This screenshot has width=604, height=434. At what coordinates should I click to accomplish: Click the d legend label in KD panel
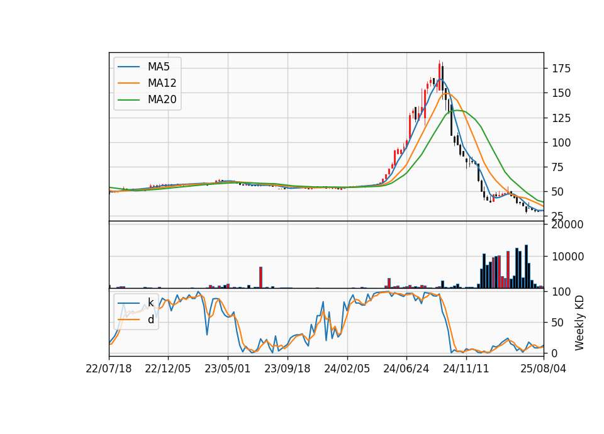tap(150, 320)
